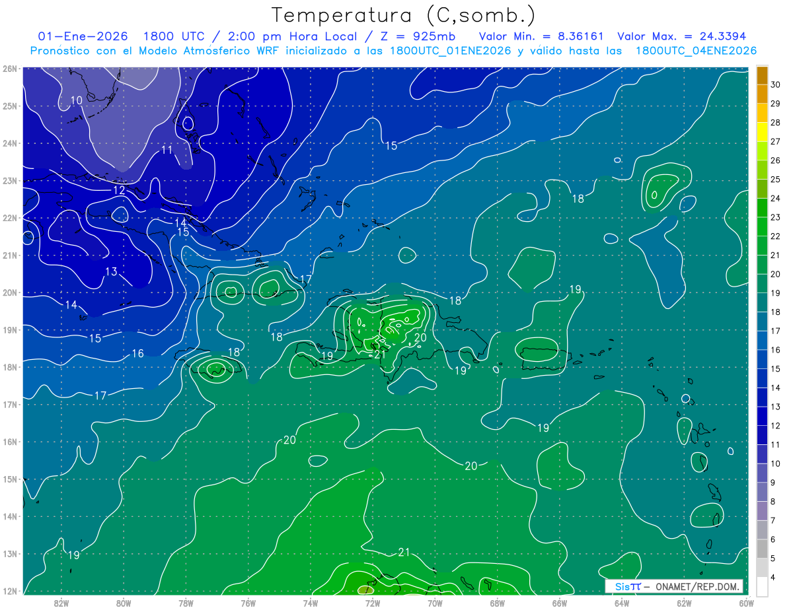793x612 pixels.
Task: Click the '70W' longitude axis label
Action: pos(435,603)
